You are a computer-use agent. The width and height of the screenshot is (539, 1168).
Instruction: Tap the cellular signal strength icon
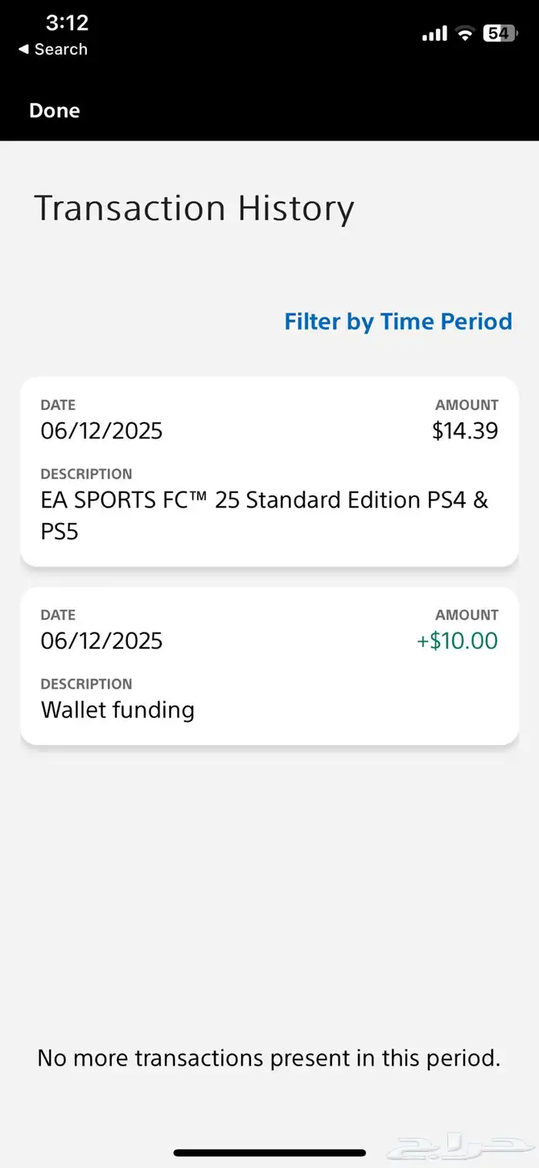tap(434, 33)
